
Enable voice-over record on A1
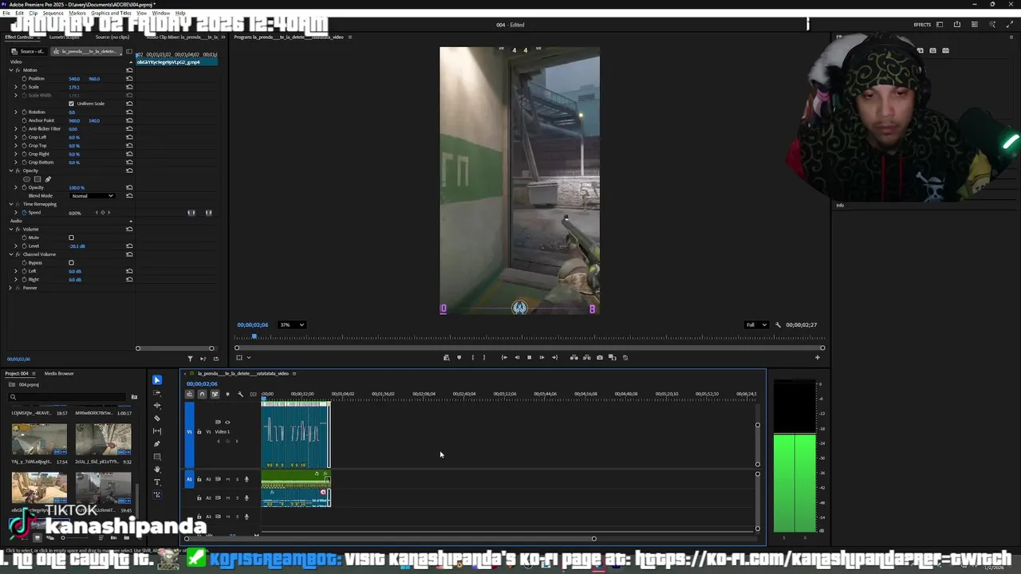point(246,479)
